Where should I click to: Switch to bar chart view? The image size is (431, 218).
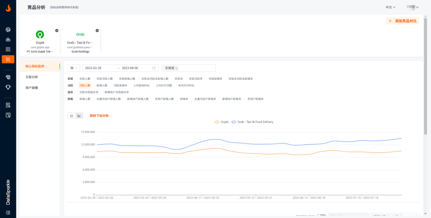click(x=79, y=116)
